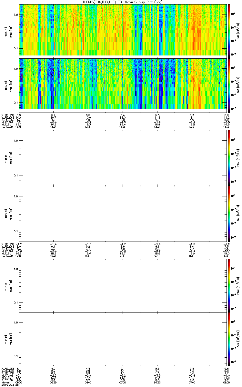Click the "1.0" frequency tick of THE B‖

point(16,323)
